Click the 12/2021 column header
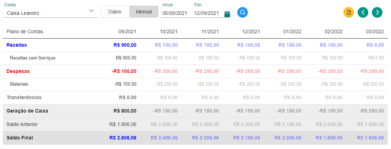The image size is (391, 149). (251, 31)
